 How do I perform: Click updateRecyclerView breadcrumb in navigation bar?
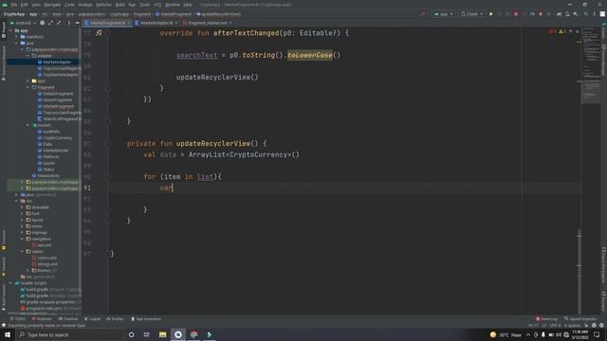pyautogui.click(x=218, y=14)
